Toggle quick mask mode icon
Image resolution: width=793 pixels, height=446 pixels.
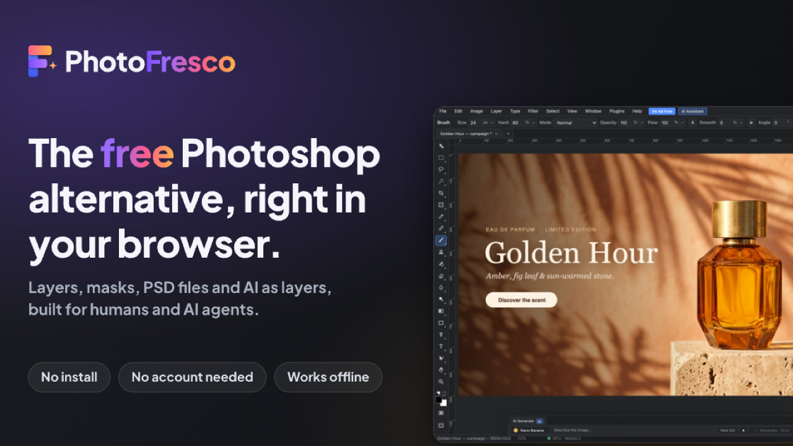(441, 413)
